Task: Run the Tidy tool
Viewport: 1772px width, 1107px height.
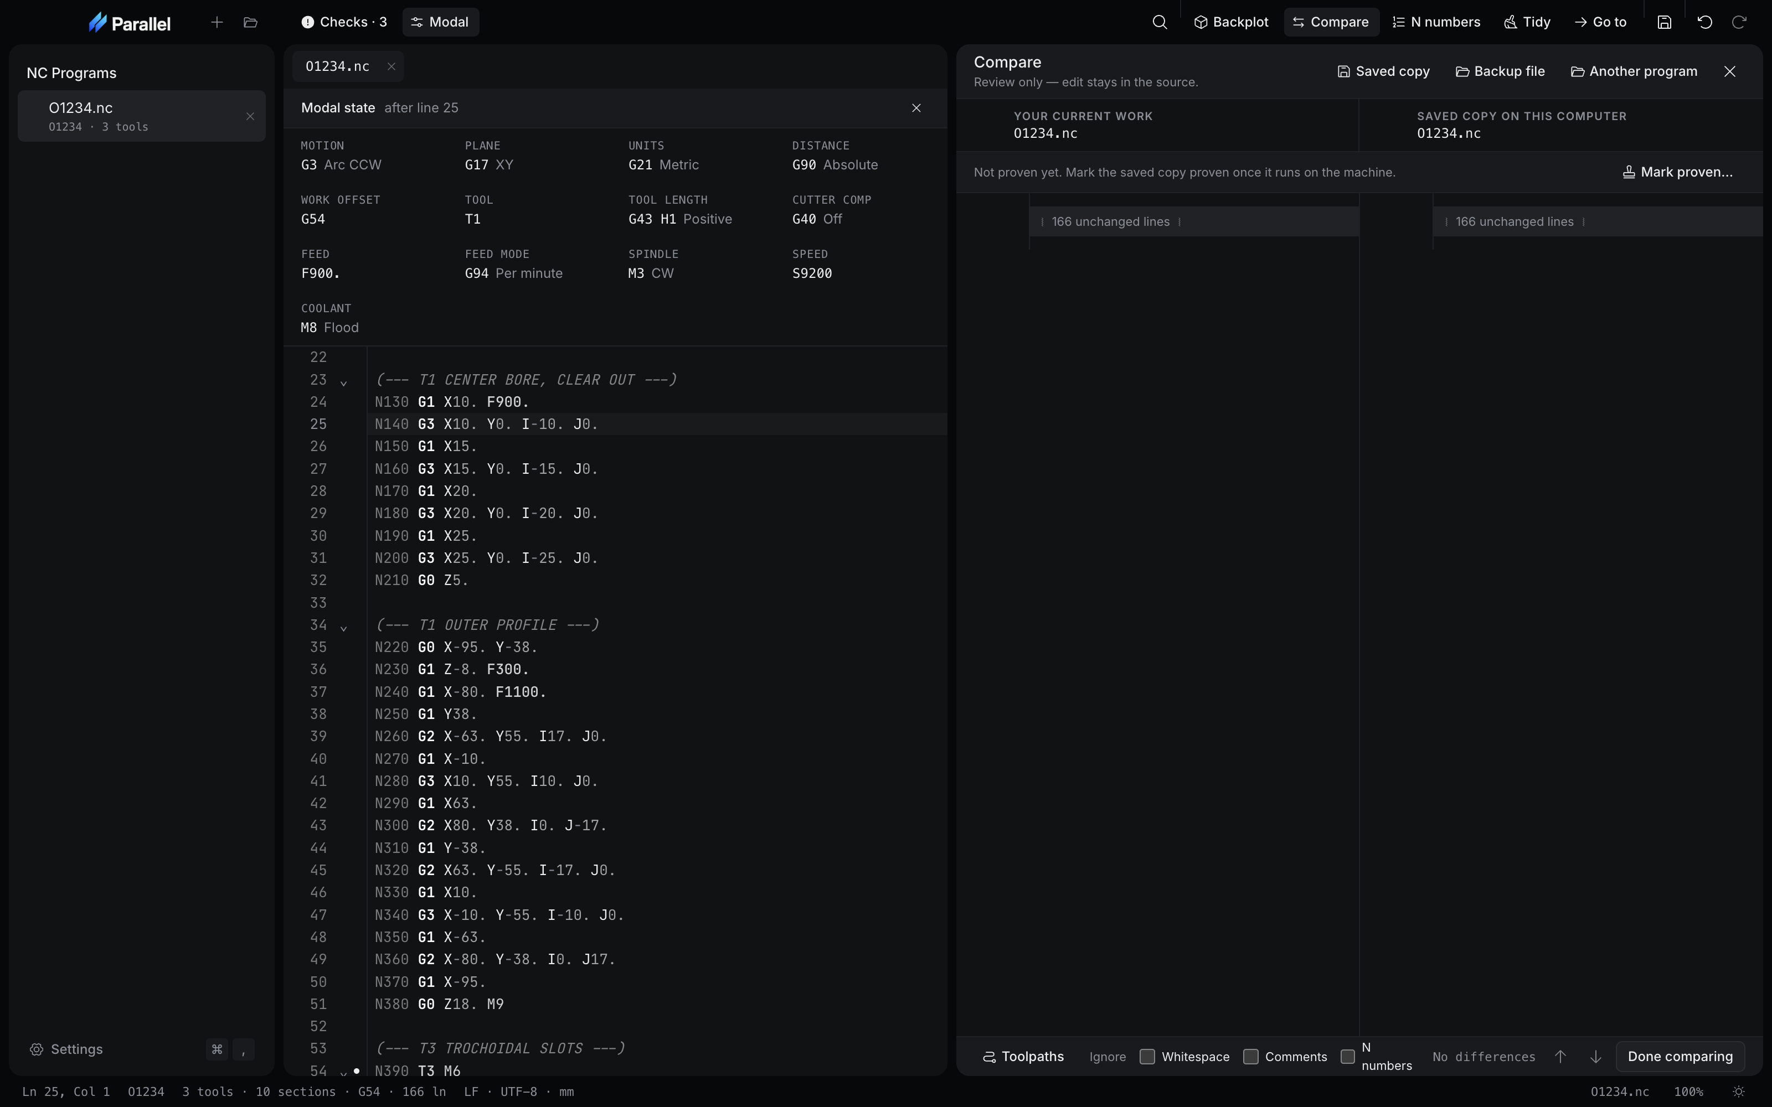Action: pos(1527,22)
